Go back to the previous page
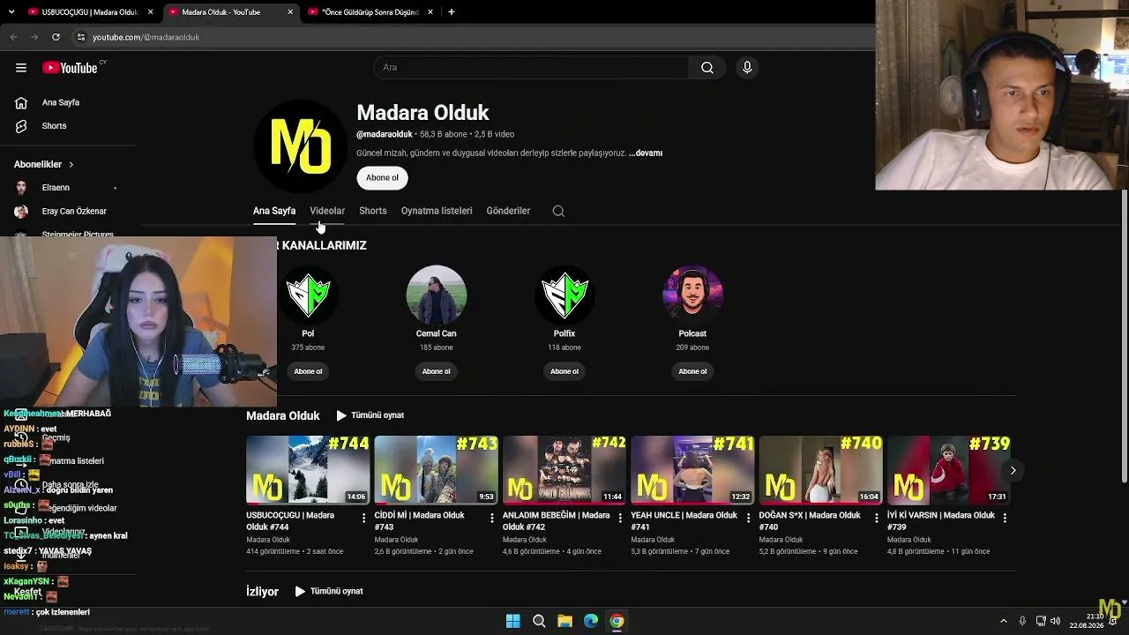Image resolution: width=1129 pixels, height=635 pixels. pyautogui.click(x=13, y=37)
